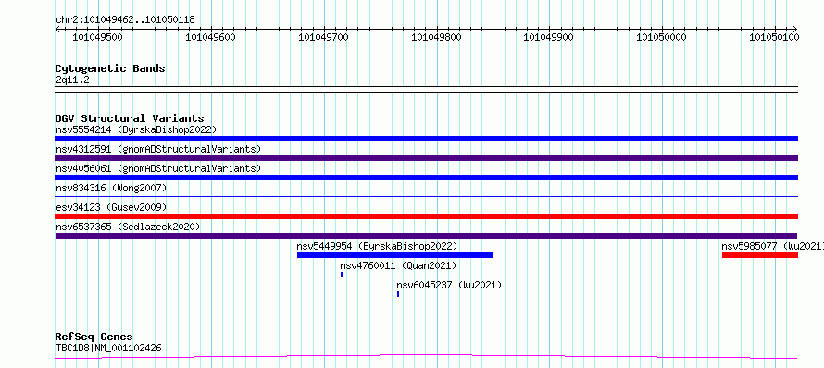This screenshot has height=368, width=824.
Task: Select the nsv5449954 short blue bar
Action: pyautogui.click(x=394, y=255)
